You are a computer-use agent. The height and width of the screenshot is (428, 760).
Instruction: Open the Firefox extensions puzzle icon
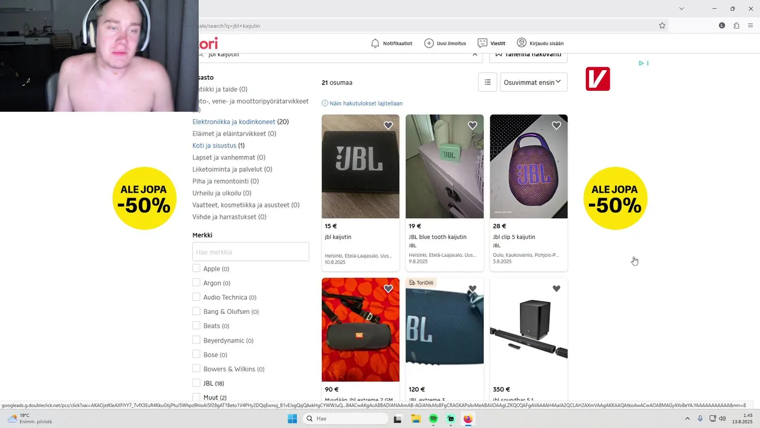[x=736, y=26]
